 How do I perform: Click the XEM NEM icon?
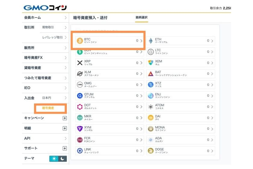click(151, 63)
